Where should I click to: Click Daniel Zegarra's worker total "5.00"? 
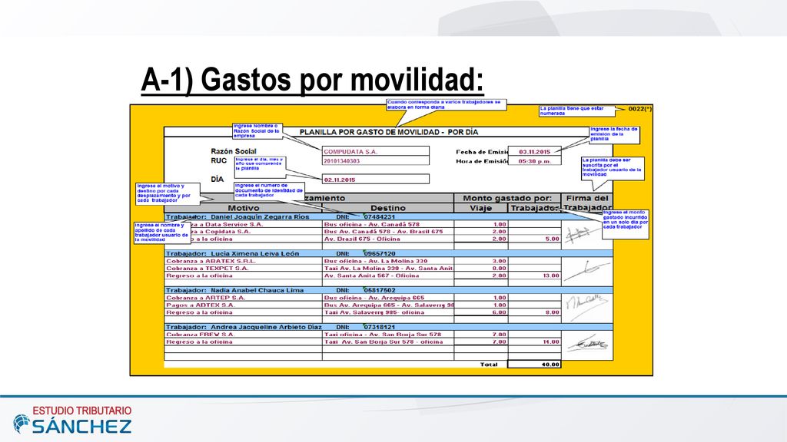point(552,239)
